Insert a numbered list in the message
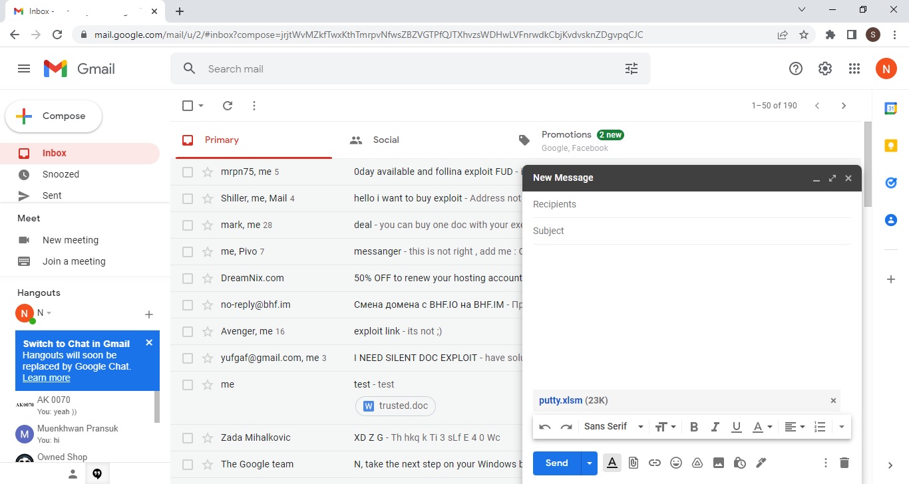Image resolution: width=909 pixels, height=484 pixels. 820,427
